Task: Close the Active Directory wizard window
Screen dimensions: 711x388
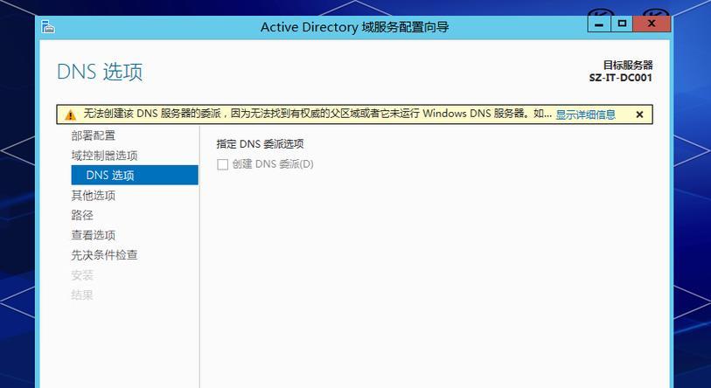Action: pos(652,24)
